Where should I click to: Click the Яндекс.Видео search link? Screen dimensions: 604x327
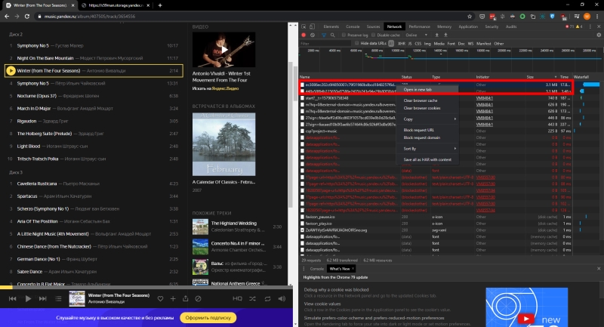coord(225,88)
